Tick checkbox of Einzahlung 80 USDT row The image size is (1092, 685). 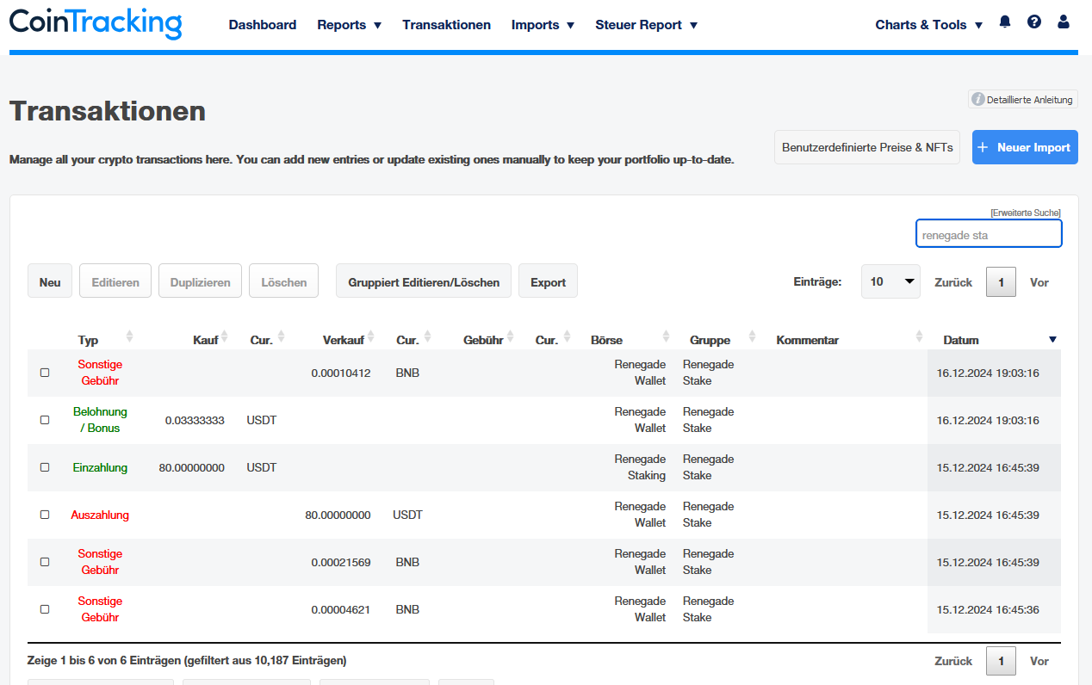pos(45,467)
